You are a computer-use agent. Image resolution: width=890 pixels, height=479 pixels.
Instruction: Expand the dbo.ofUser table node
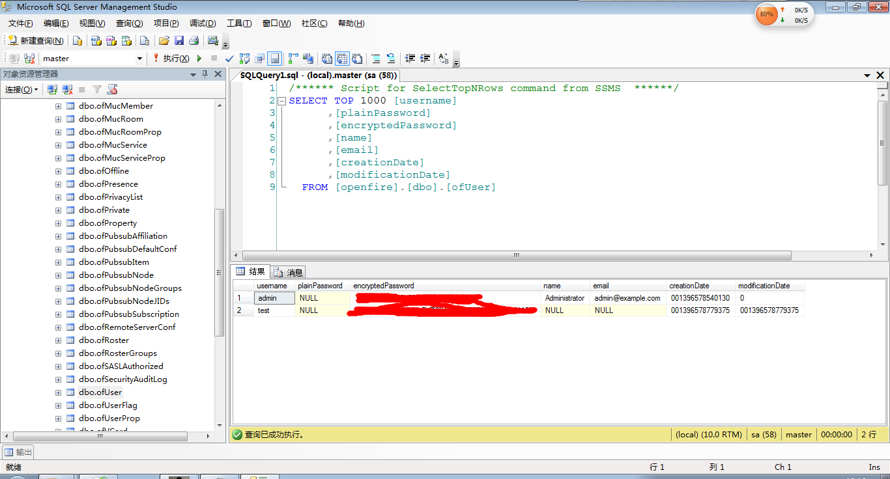tap(58, 392)
